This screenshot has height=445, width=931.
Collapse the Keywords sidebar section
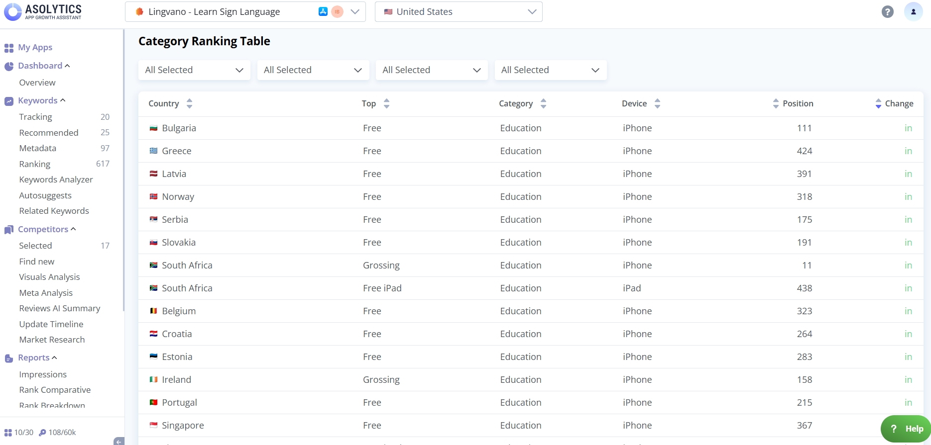point(63,100)
